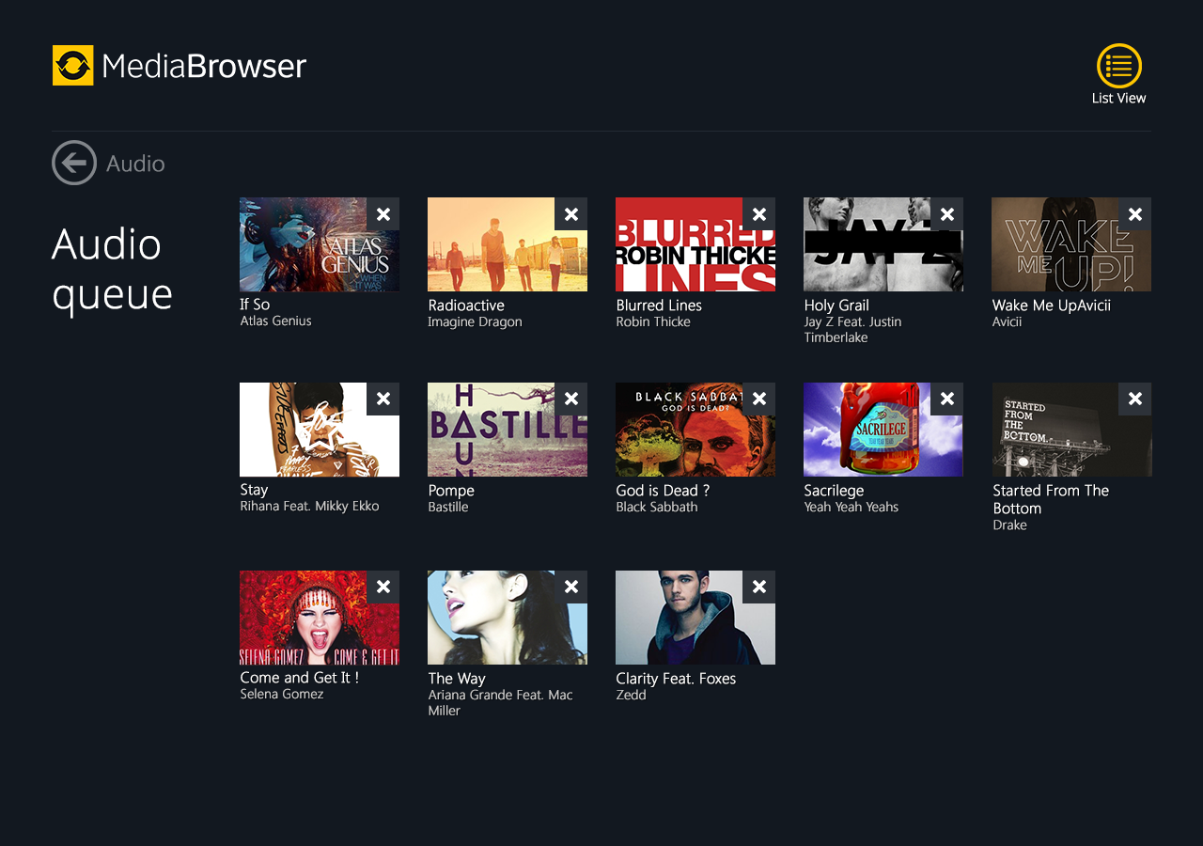1203x846 pixels.
Task: Remove If So from the queue
Action: click(x=383, y=214)
